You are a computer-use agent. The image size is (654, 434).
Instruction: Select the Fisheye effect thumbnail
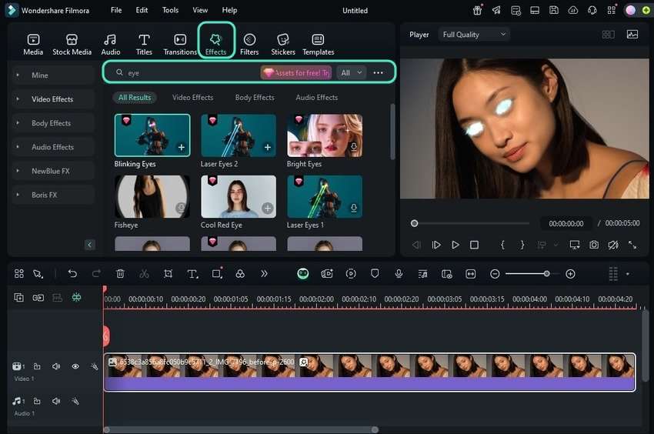coord(152,197)
